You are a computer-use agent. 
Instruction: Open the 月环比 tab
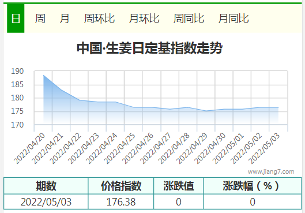(x=144, y=18)
